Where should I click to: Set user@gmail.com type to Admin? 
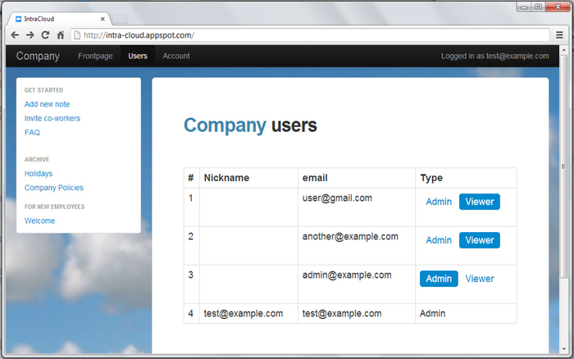click(x=439, y=202)
